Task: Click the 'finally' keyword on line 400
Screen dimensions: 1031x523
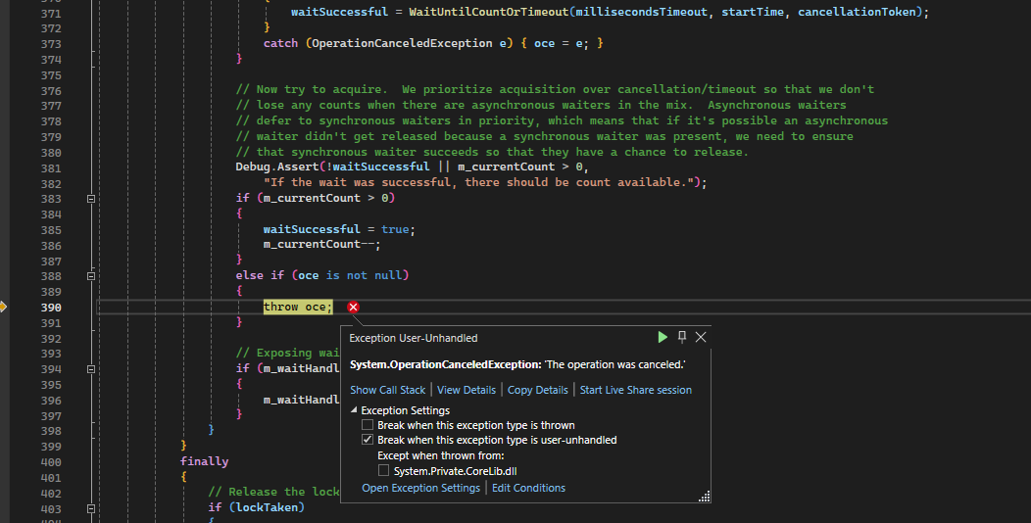Action: click(204, 461)
